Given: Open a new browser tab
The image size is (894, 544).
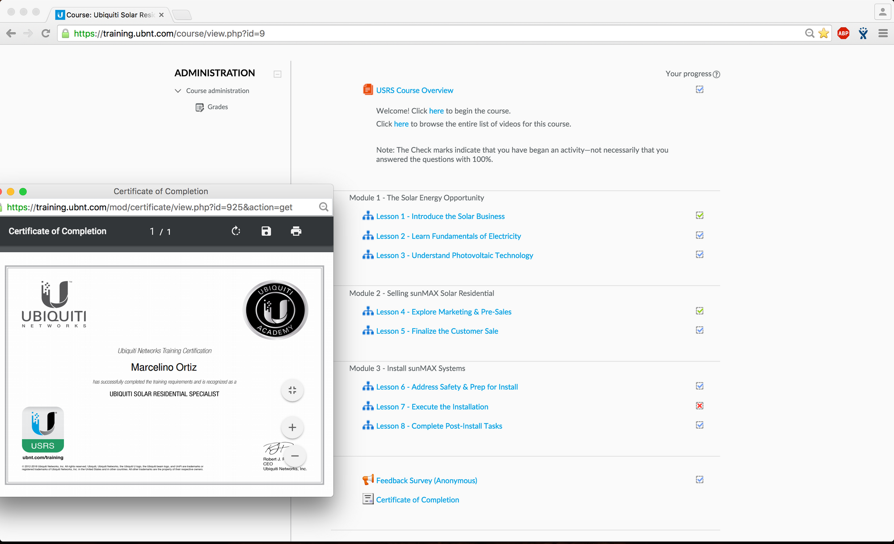Looking at the screenshot, I should [182, 15].
